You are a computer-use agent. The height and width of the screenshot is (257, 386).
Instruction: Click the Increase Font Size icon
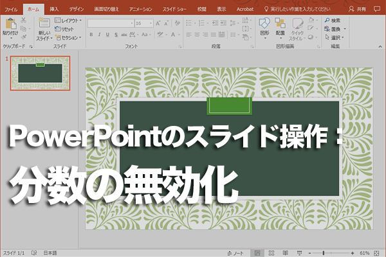[158, 23]
